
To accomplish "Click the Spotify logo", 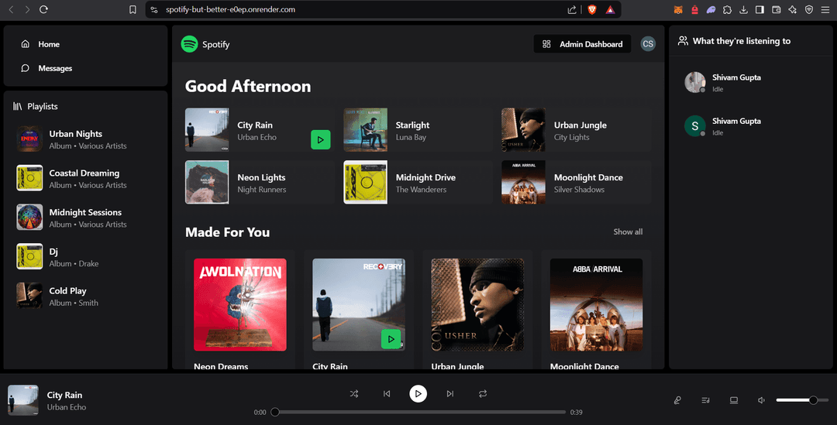I will click(190, 44).
